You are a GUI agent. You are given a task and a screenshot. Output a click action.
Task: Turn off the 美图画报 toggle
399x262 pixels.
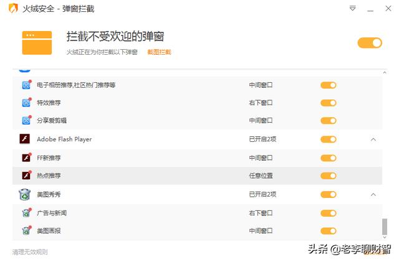point(328,231)
